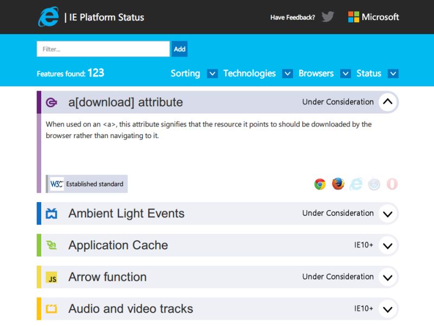
Task: Click the Internet Explorer logo
Action: tap(48, 17)
